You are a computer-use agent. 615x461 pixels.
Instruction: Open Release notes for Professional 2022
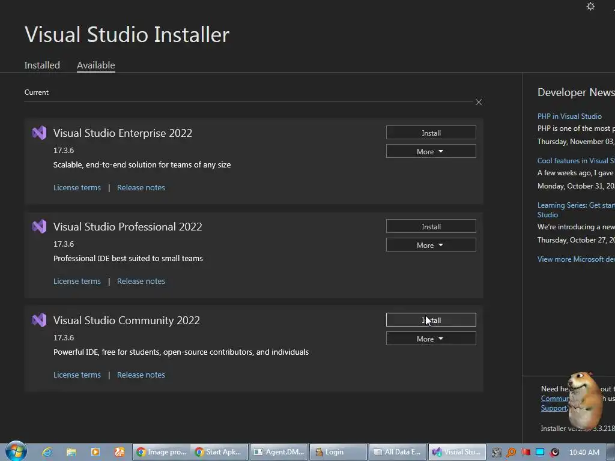click(141, 281)
